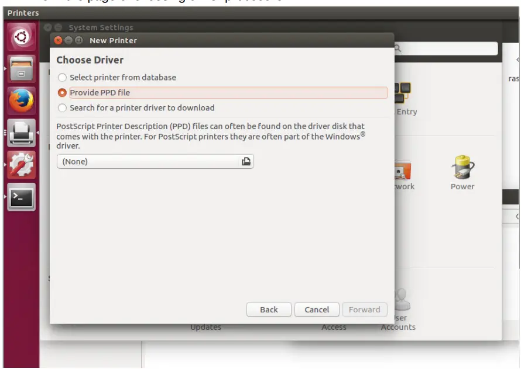This screenshot has height=369, width=521.
Task: Click the 'Accounts' label in System Settings
Action: [398, 327]
